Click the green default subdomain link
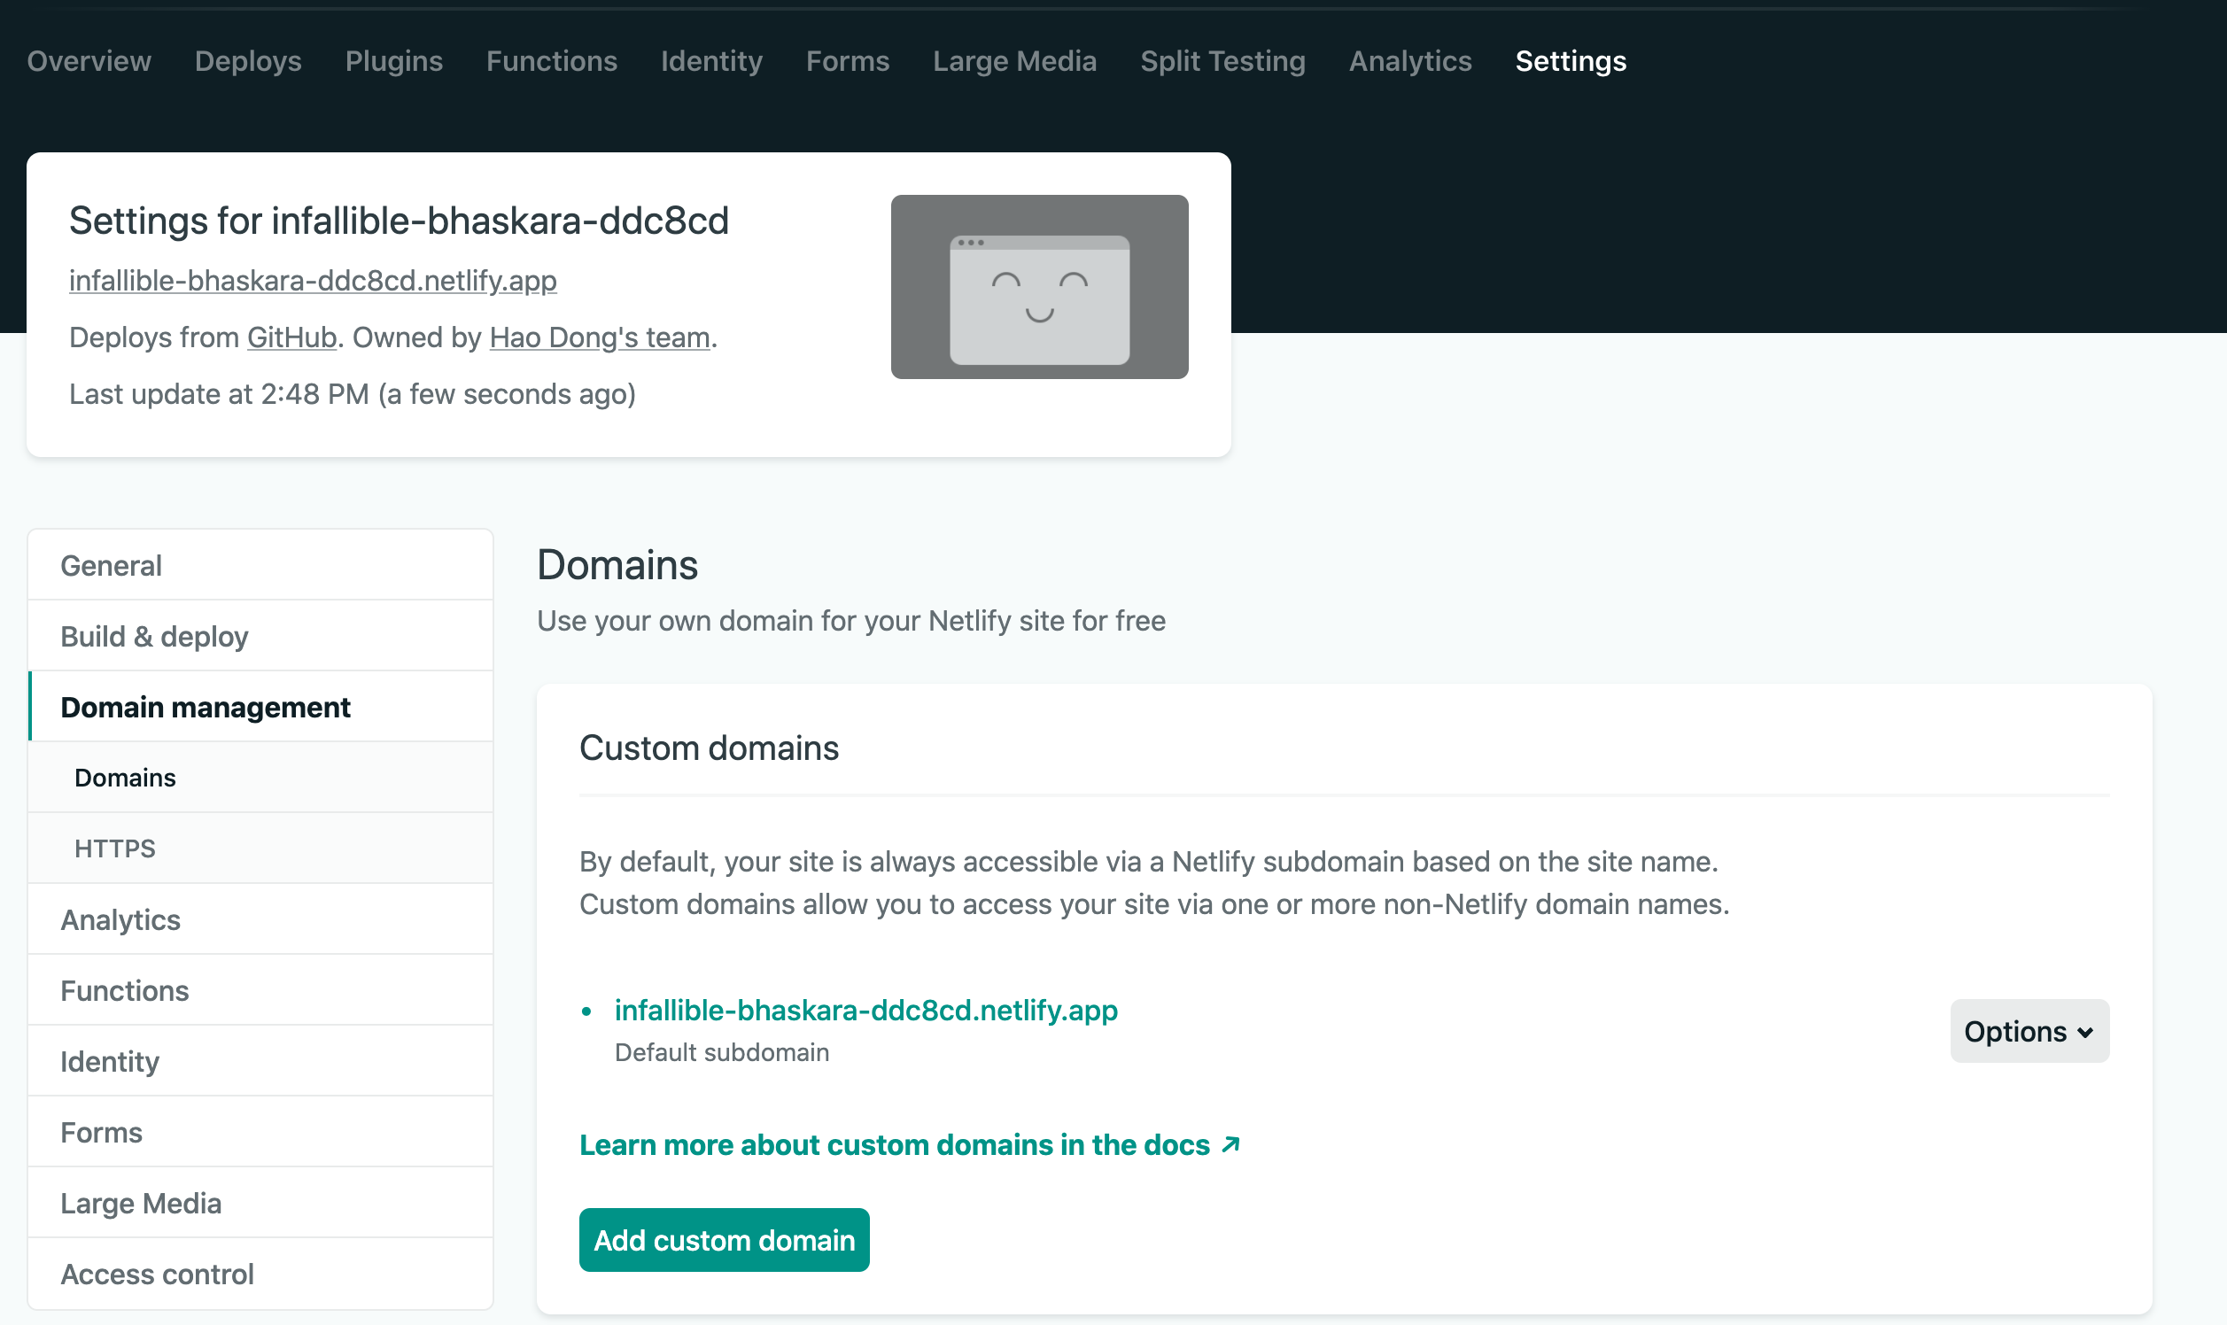The width and height of the screenshot is (2227, 1325). pos(865,1010)
